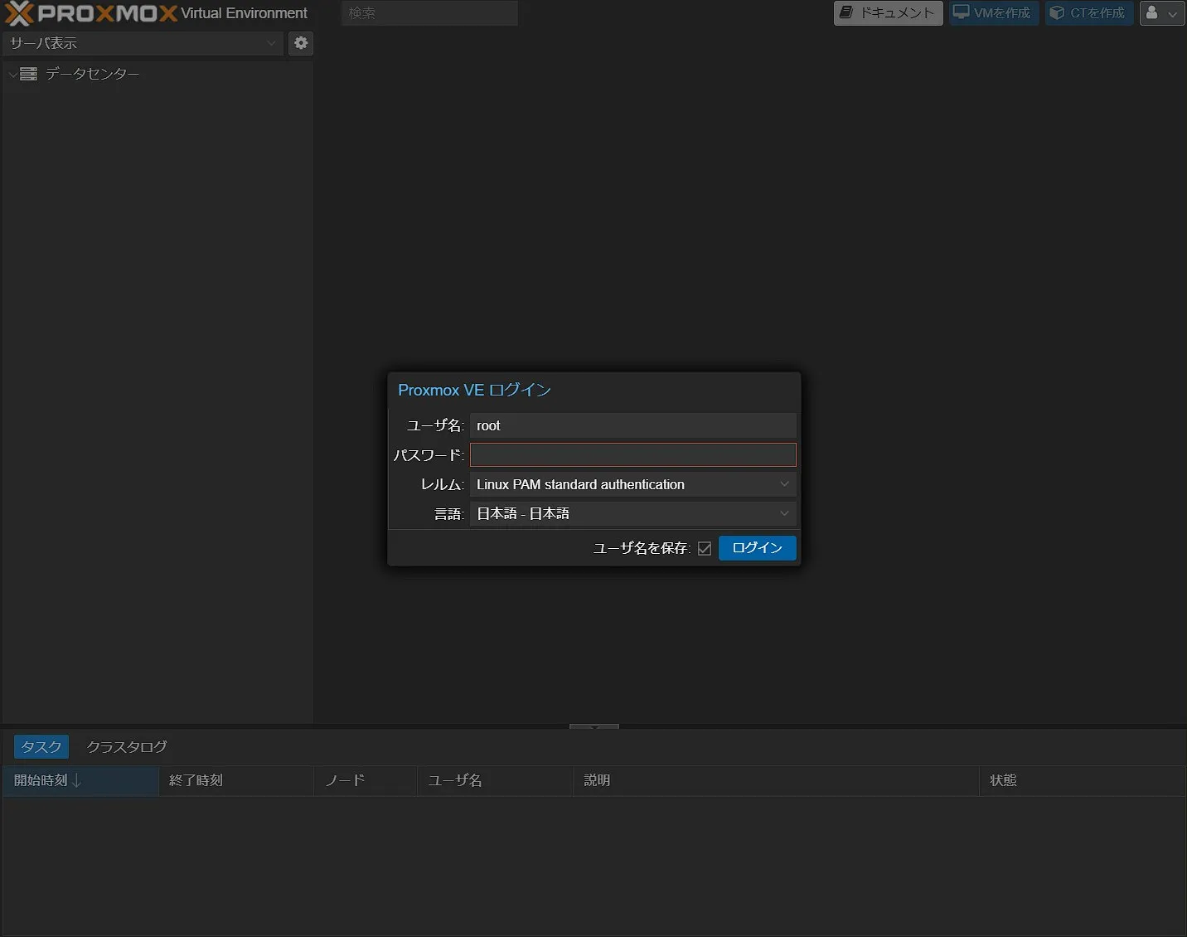Switch to the タスク tab
1187x937 pixels.
pyautogui.click(x=41, y=747)
